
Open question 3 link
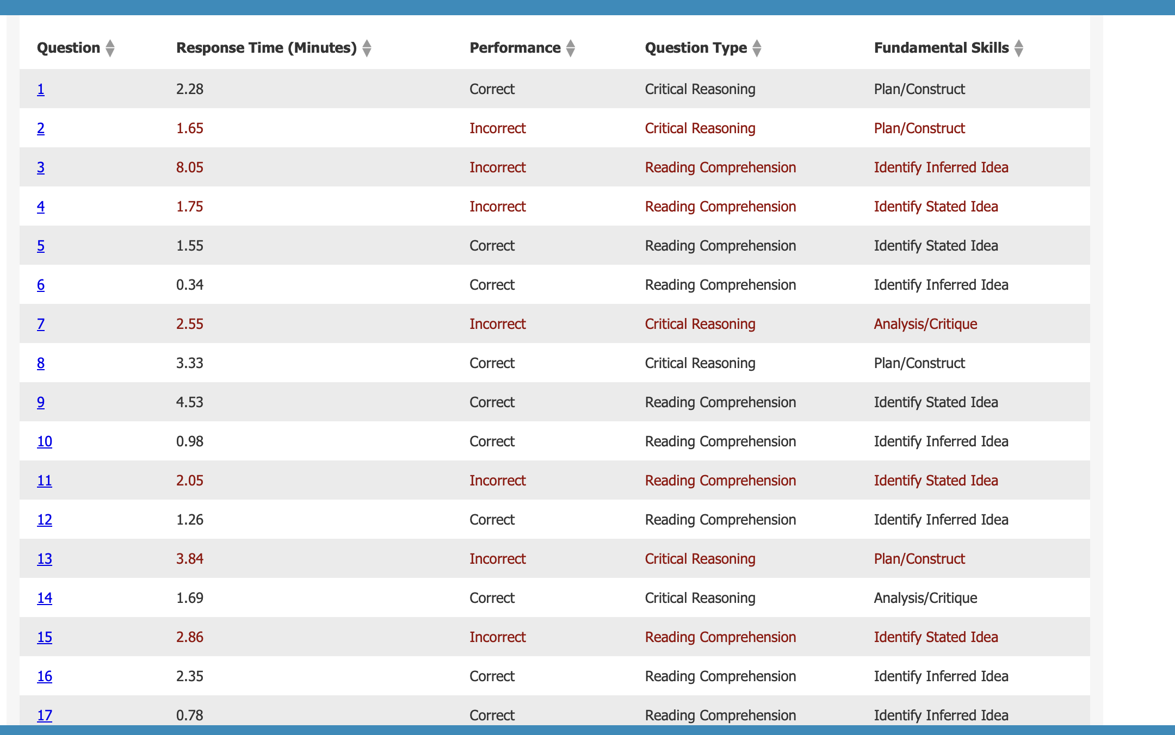click(41, 167)
